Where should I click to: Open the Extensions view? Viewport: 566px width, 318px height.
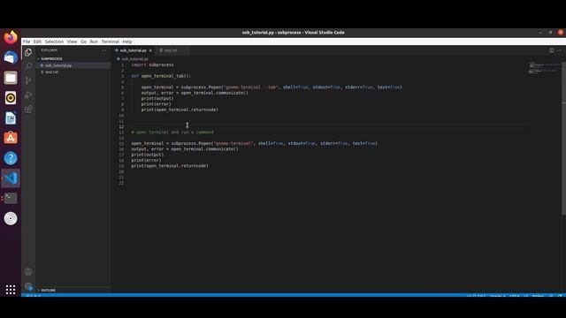28,110
